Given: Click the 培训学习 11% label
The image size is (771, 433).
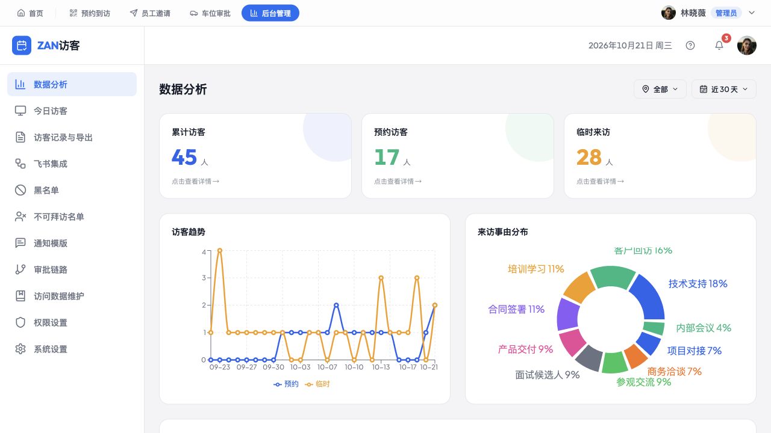Looking at the screenshot, I should click(x=535, y=269).
